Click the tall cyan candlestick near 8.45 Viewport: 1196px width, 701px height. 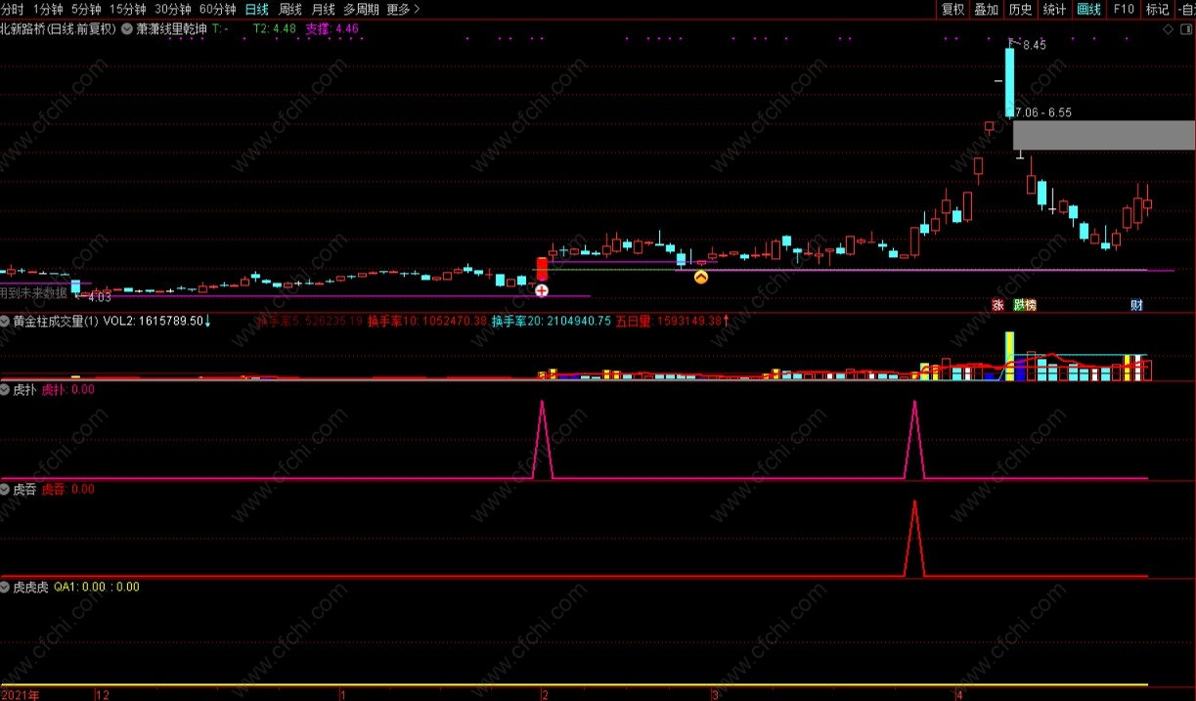(1009, 80)
